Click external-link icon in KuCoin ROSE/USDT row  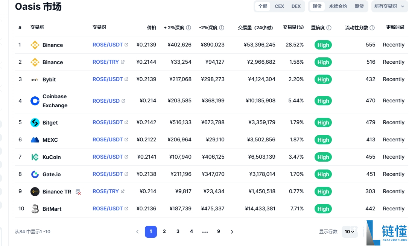pyautogui.click(x=126, y=157)
